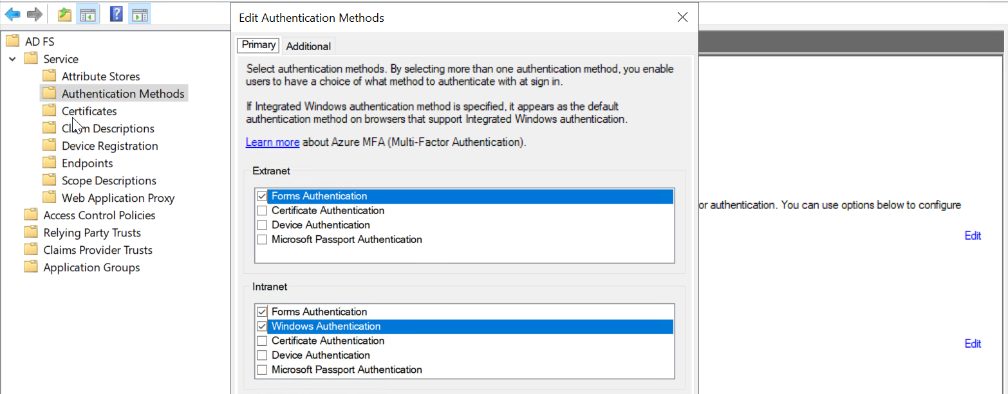Open Help with the question mark icon

[117, 13]
